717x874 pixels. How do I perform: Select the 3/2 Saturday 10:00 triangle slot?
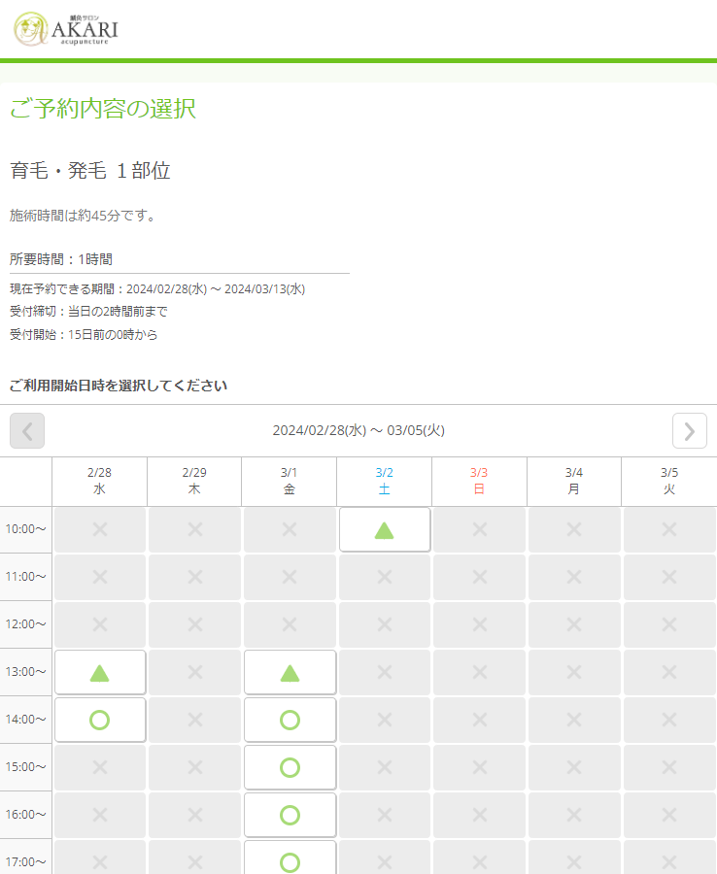(x=385, y=529)
